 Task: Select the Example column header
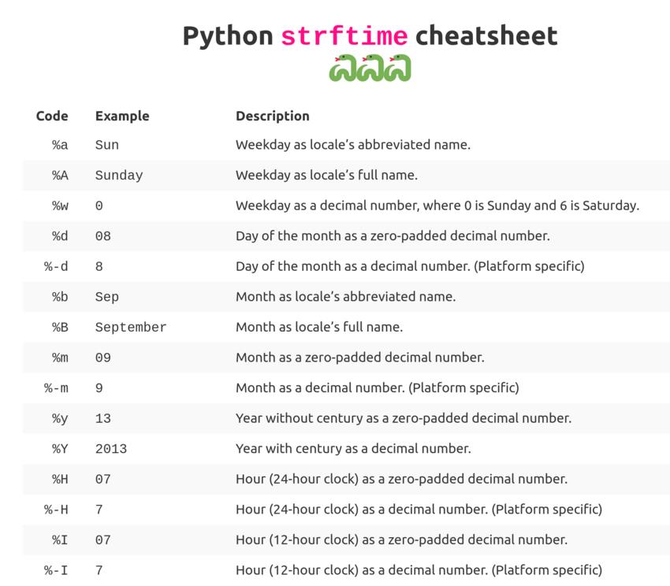[122, 116]
